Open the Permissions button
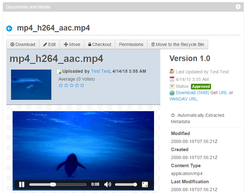The height and width of the screenshot is (193, 246). click(131, 44)
